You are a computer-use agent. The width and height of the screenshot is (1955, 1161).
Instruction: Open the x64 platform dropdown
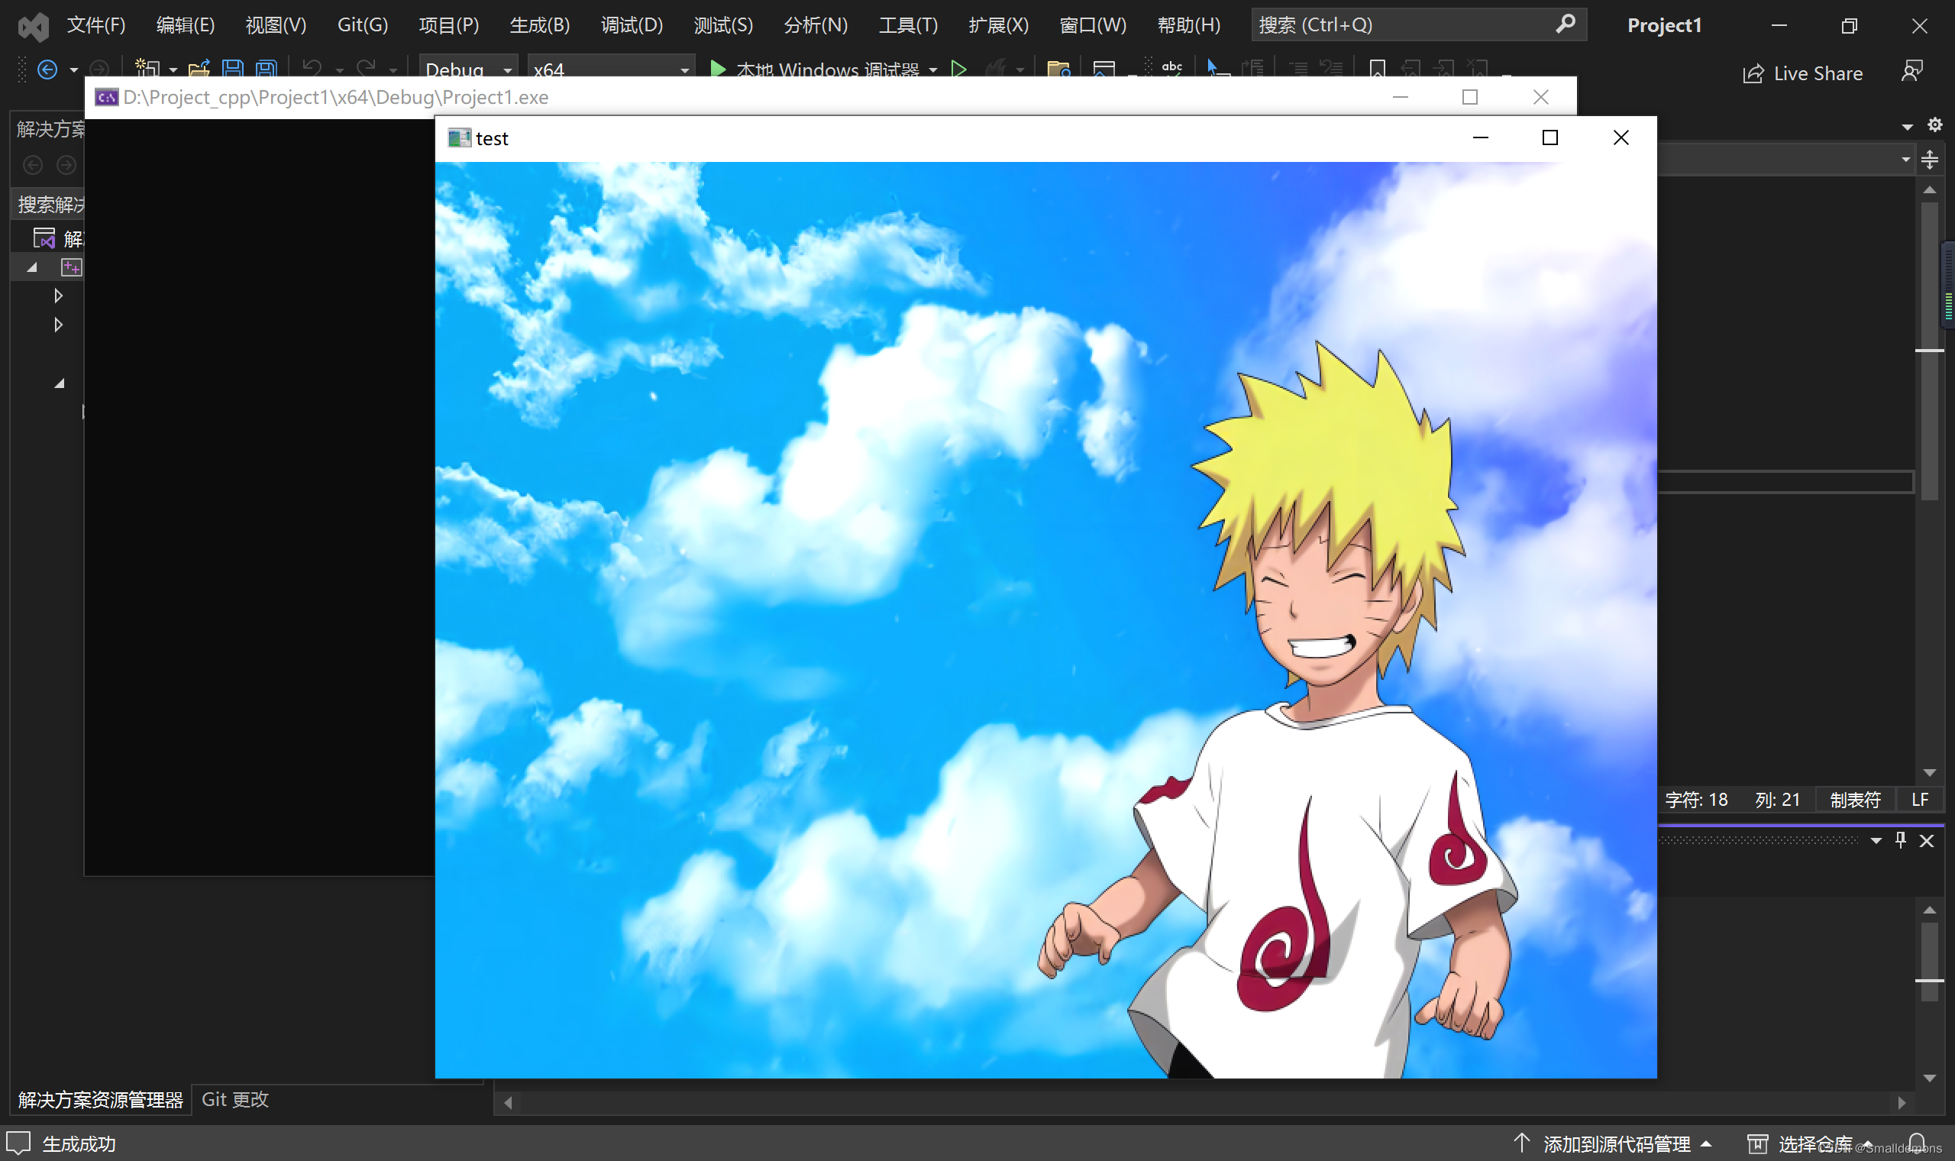[x=611, y=70]
